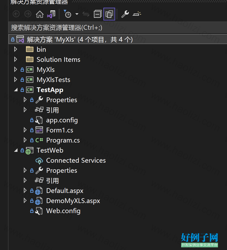Select app.config file name

[x=62, y=120]
